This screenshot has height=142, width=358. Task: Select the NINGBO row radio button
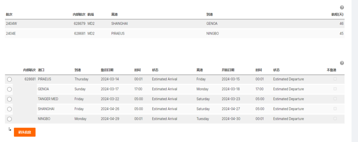click(x=9, y=119)
